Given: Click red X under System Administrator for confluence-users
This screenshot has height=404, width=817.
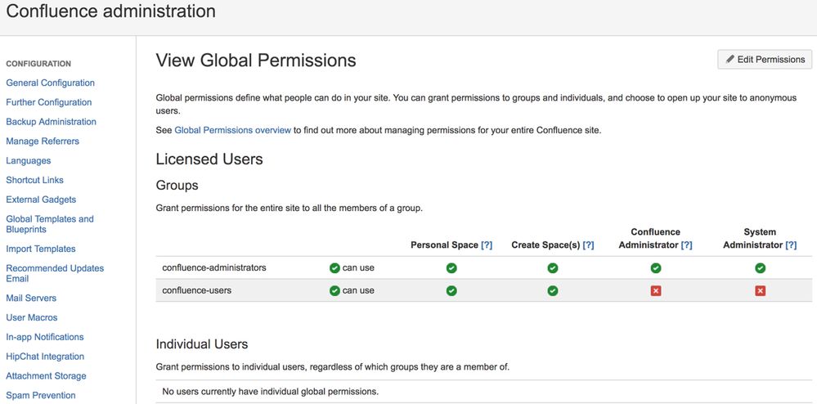Looking at the screenshot, I should click(761, 290).
